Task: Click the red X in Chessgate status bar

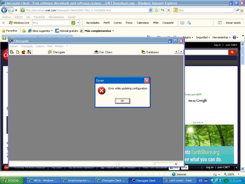Action: pos(176,164)
